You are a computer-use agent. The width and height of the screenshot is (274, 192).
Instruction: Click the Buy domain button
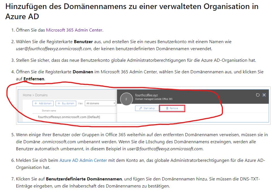click(66, 103)
